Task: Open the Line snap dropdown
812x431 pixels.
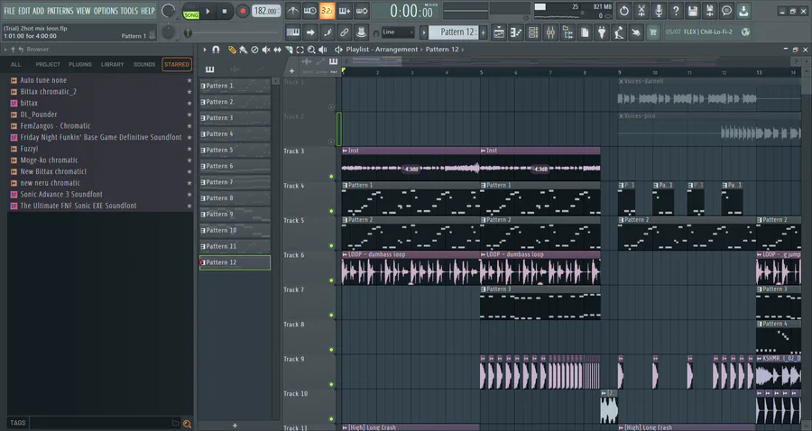Action: (397, 32)
